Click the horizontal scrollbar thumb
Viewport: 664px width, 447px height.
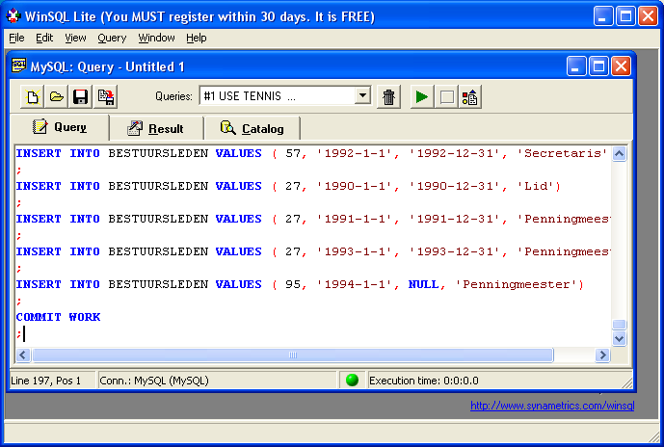pyautogui.click(x=293, y=355)
